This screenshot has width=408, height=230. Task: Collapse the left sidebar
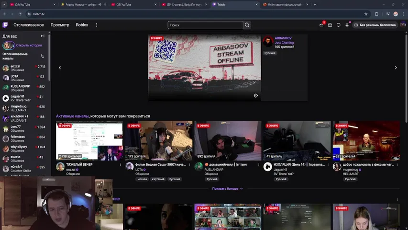(43, 36)
